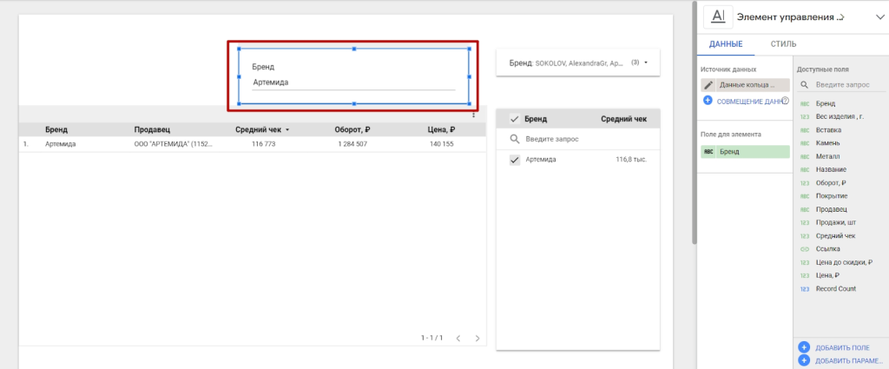Click the three-dot menu above the table

(x=473, y=115)
